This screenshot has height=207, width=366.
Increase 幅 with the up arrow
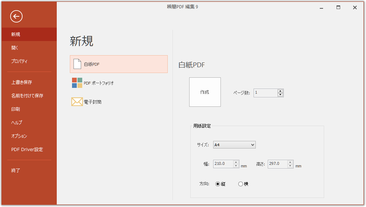coord(236,162)
